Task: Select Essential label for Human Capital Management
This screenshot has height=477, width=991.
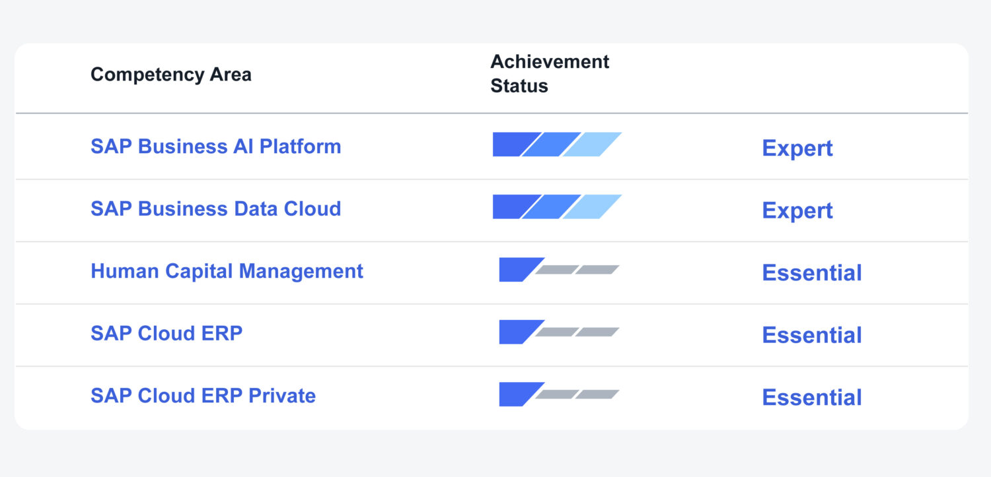Action: click(812, 272)
